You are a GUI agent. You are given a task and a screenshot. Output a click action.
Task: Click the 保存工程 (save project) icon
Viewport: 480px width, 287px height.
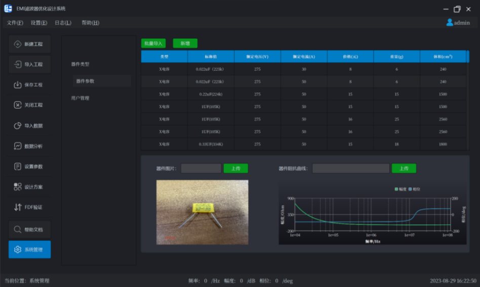click(x=17, y=85)
